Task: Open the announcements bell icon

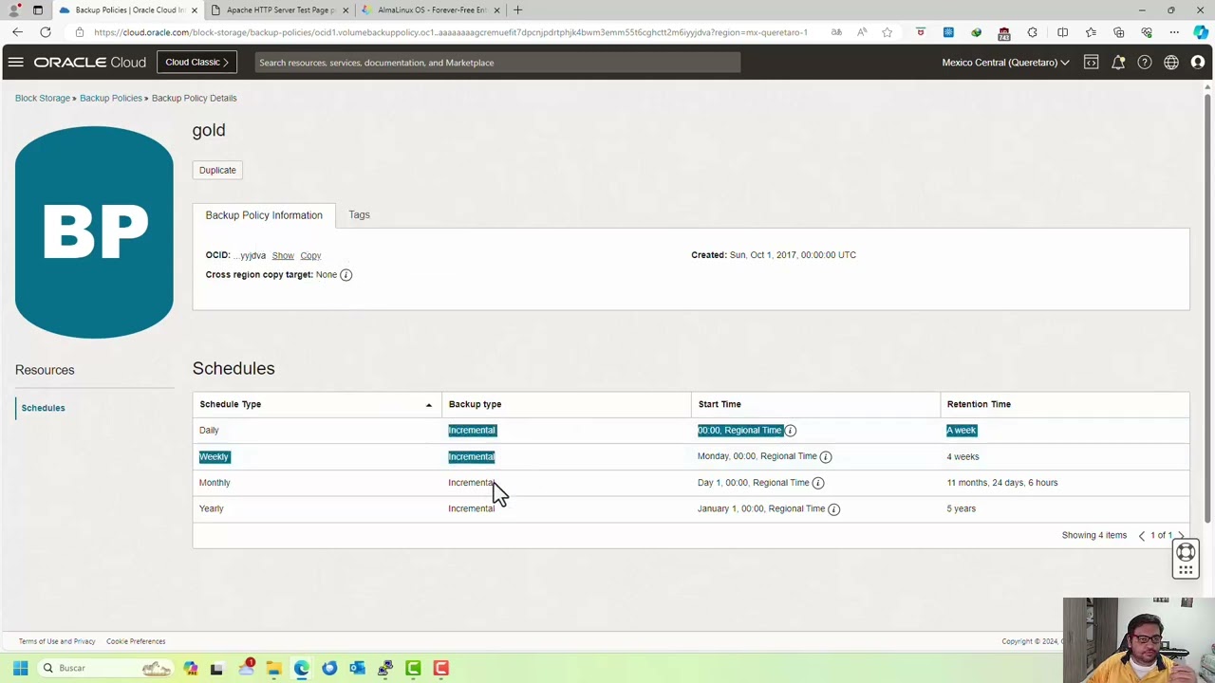Action: pyautogui.click(x=1118, y=63)
